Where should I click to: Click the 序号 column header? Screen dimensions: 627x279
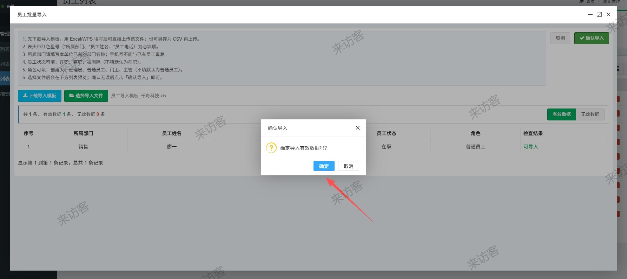[28, 133]
